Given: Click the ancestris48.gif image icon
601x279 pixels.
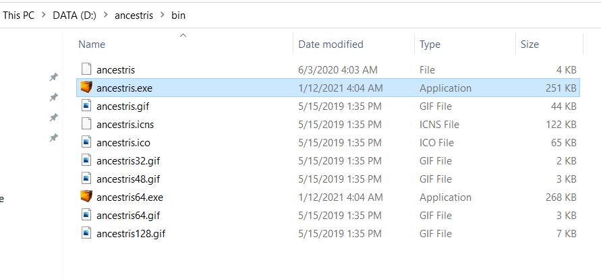Looking at the screenshot, I should pos(86,179).
